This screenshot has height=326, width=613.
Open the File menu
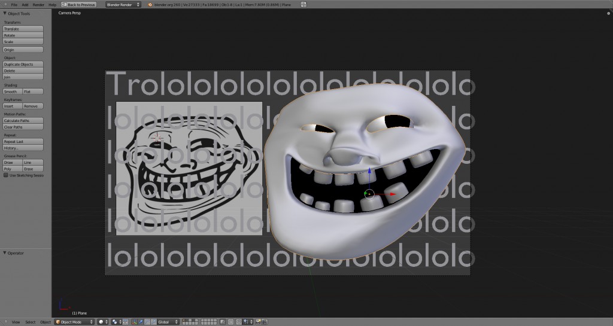point(14,5)
